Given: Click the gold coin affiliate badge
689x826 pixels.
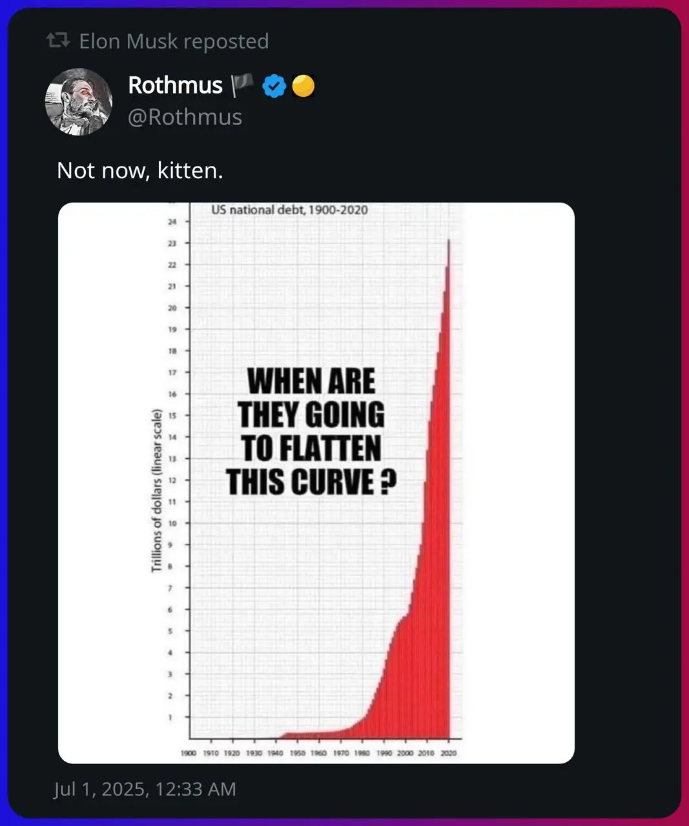Looking at the screenshot, I should pyautogui.click(x=303, y=86).
